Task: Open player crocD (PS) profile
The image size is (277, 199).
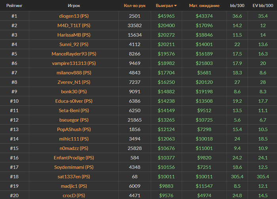Action: click(74, 195)
